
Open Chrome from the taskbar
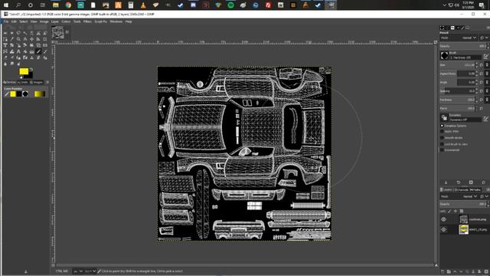[68, 5]
